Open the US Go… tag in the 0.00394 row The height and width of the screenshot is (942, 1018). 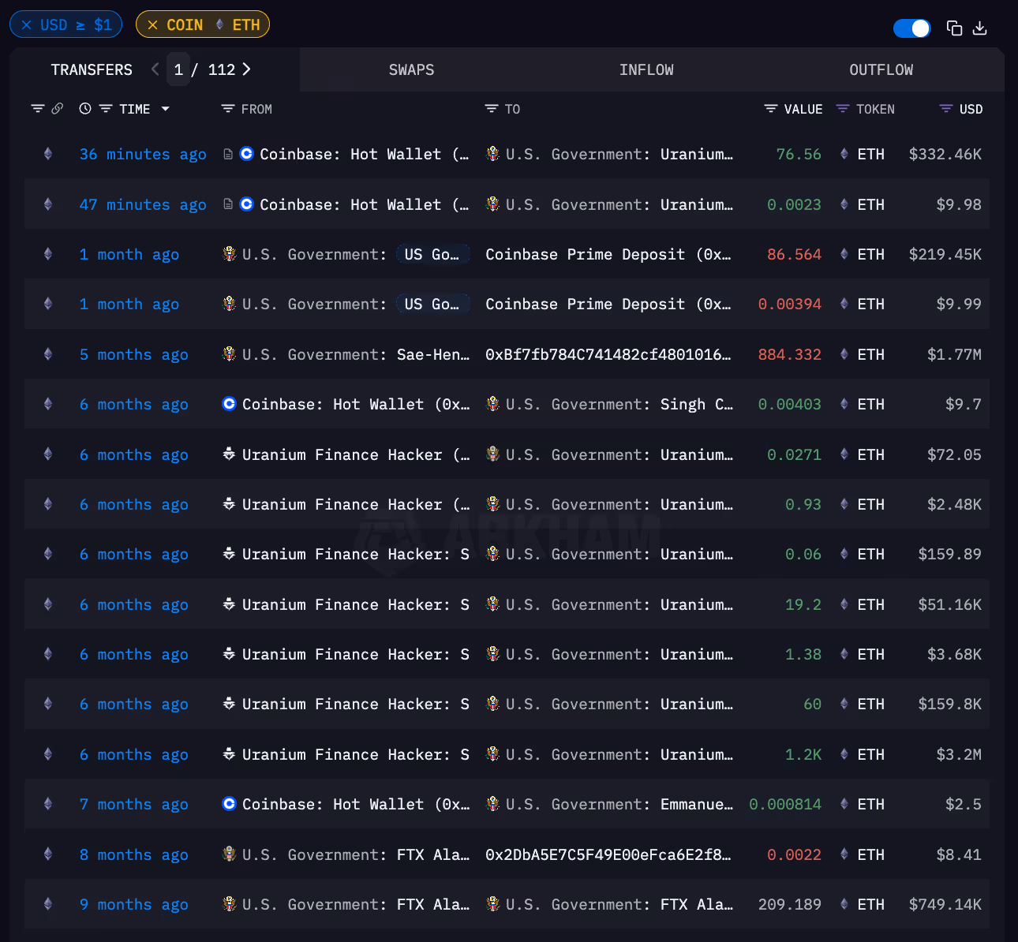pos(432,305)
